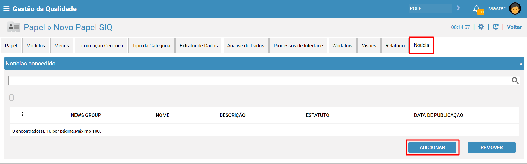
Task: Select the Menus tab
Action: [x=62, y=45]
